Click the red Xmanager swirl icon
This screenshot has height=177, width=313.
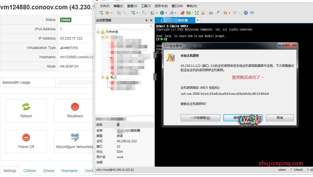pyautogui.click(x=183, y=13)
